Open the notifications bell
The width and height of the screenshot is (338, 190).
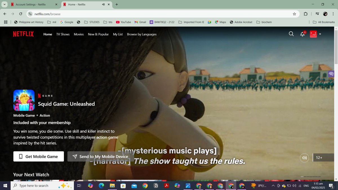click(303, 34)
